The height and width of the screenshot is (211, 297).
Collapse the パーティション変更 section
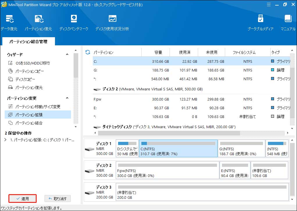pos(67,98)
